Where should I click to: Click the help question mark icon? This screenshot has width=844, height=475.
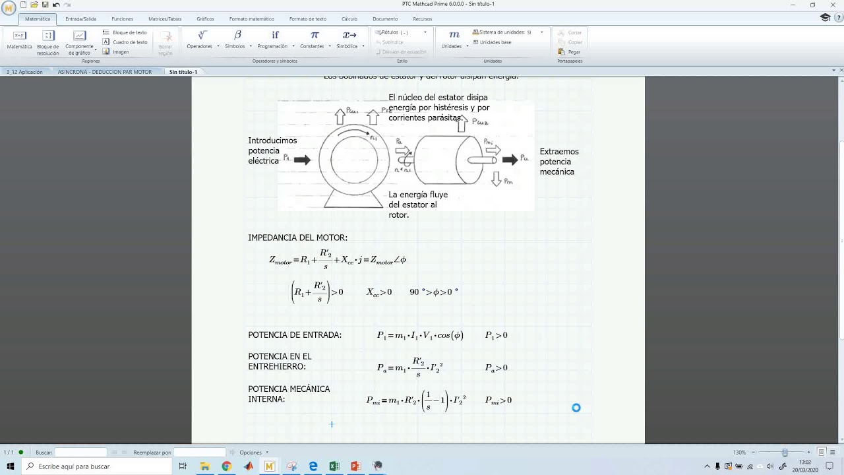tap(837, 18)
